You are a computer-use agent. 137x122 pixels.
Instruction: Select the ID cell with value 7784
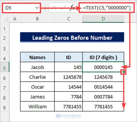click(68, 97)
